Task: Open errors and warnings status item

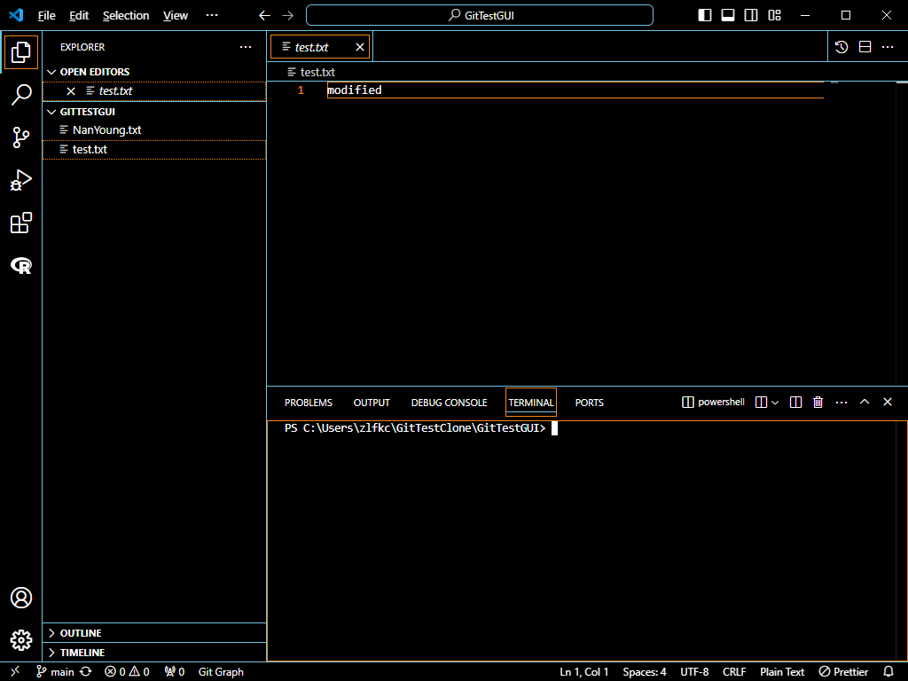Action: 127,672
